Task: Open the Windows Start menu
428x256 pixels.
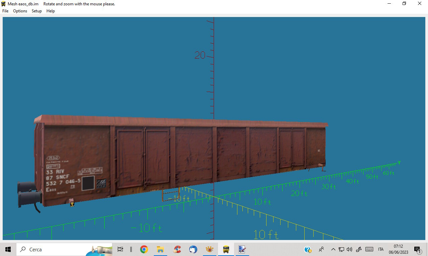Action: 8,249
